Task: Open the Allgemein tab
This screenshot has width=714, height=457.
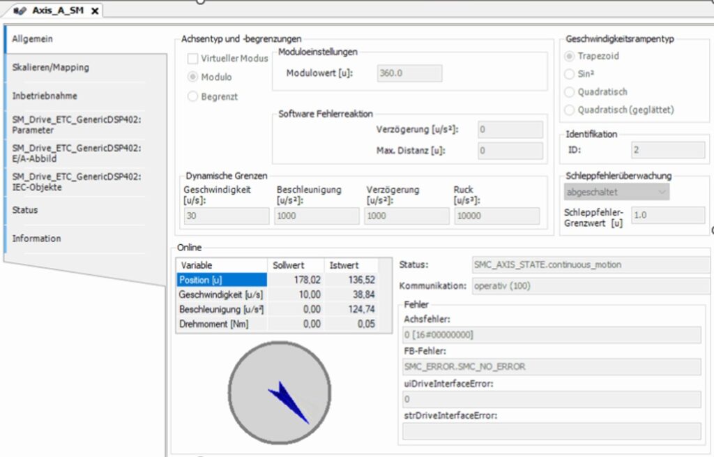Action: [x=33, y=39]
